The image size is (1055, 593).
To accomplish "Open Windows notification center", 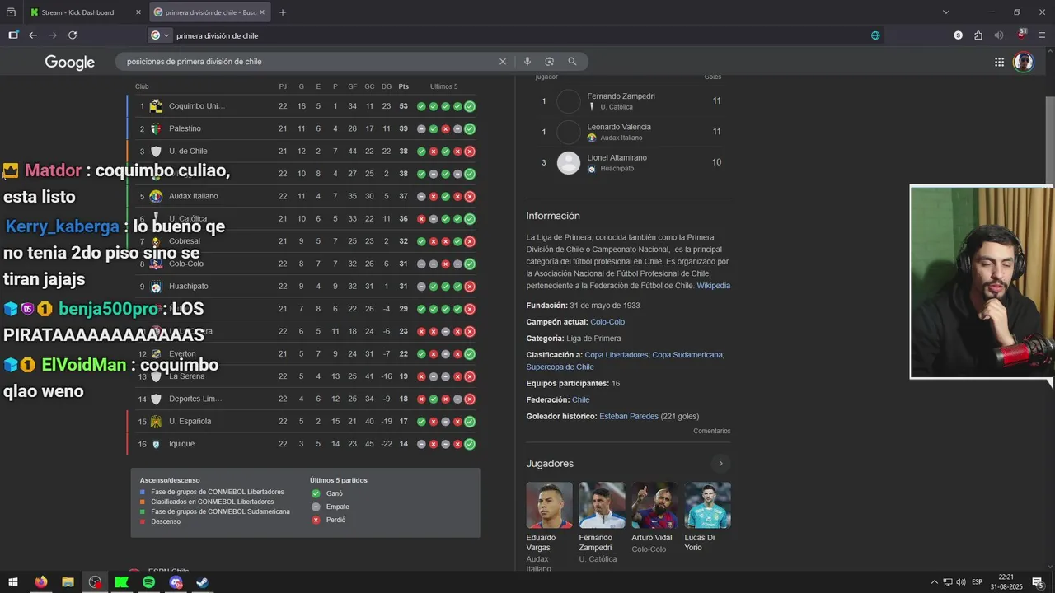I will 1038,582.
